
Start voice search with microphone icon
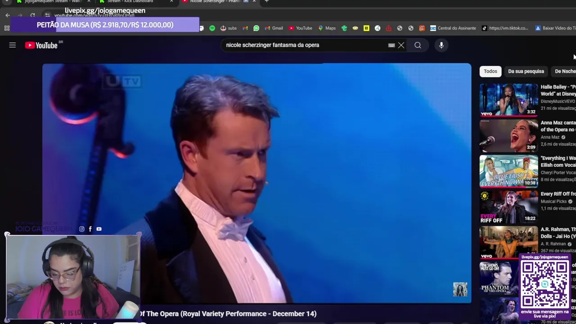pos(441,45)
